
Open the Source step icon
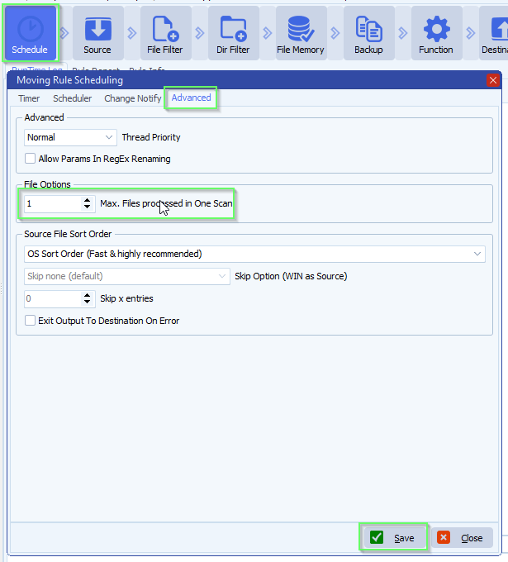point(97,33)
